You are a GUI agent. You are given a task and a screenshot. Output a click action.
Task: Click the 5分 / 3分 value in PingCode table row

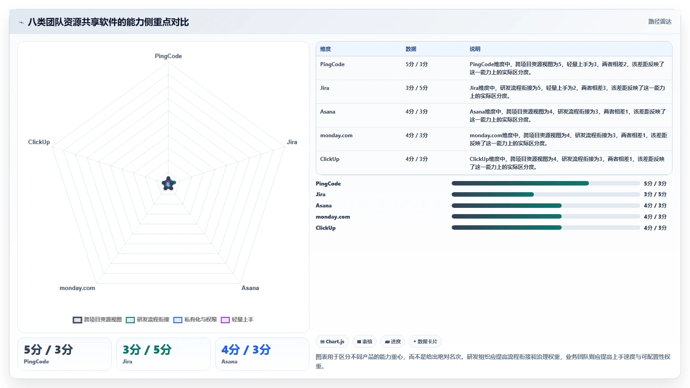(417, 64)
